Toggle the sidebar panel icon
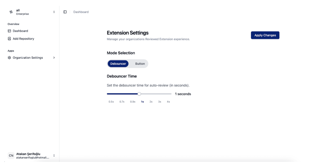The height and width of the screenshot is (163, 311). point(65,12)
